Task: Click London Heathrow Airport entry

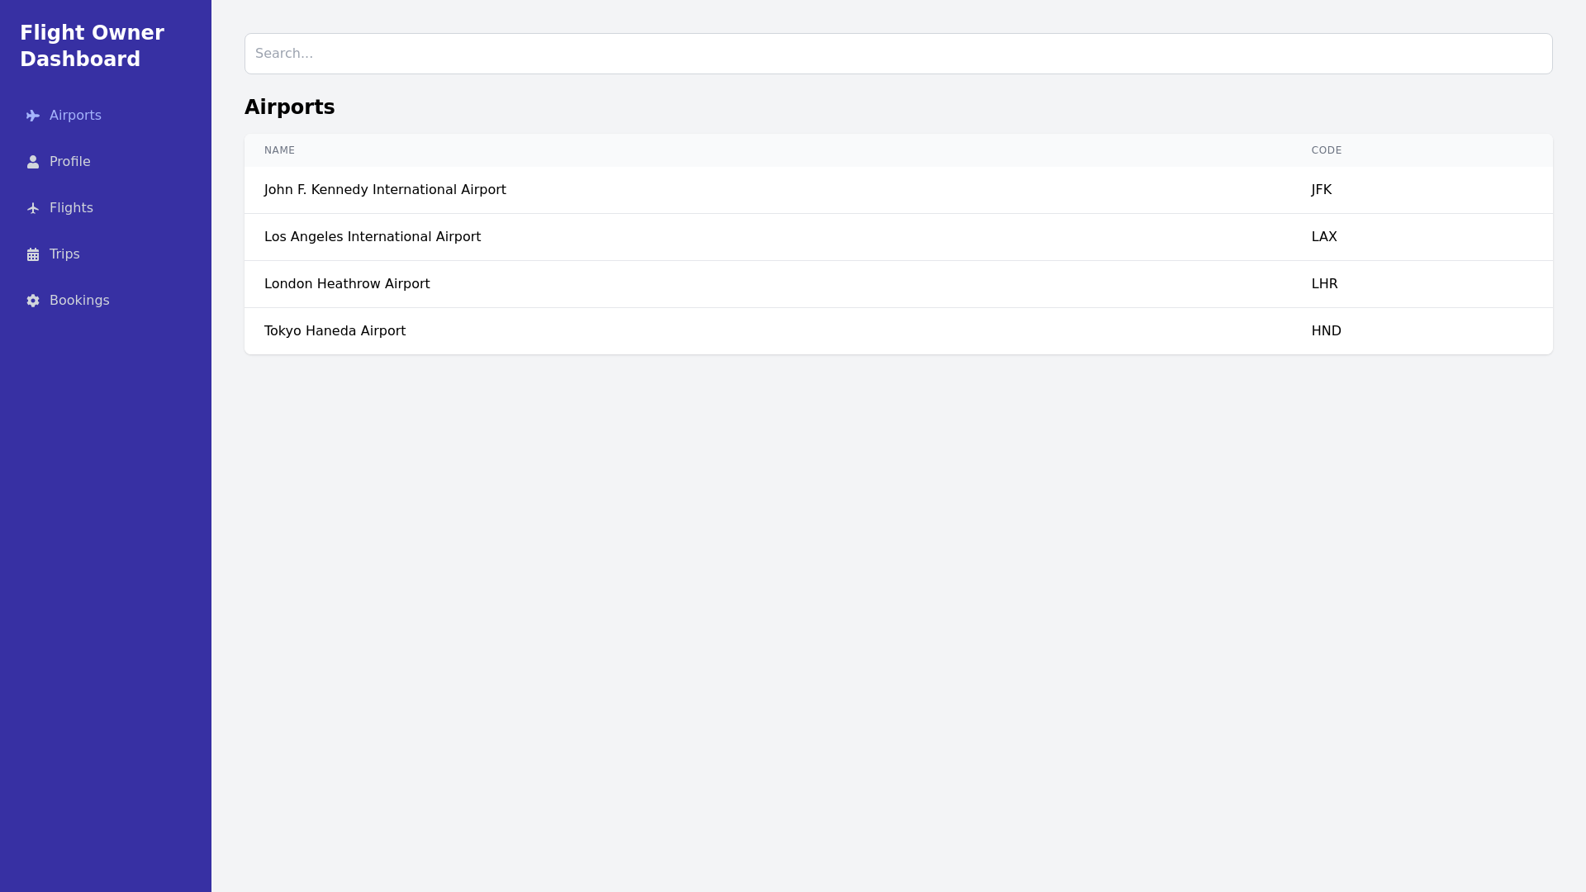Action: 347,284
